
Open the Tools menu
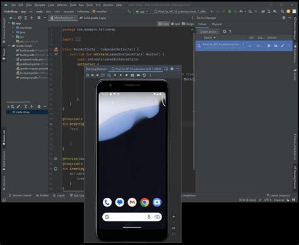(x=90, y=5)
